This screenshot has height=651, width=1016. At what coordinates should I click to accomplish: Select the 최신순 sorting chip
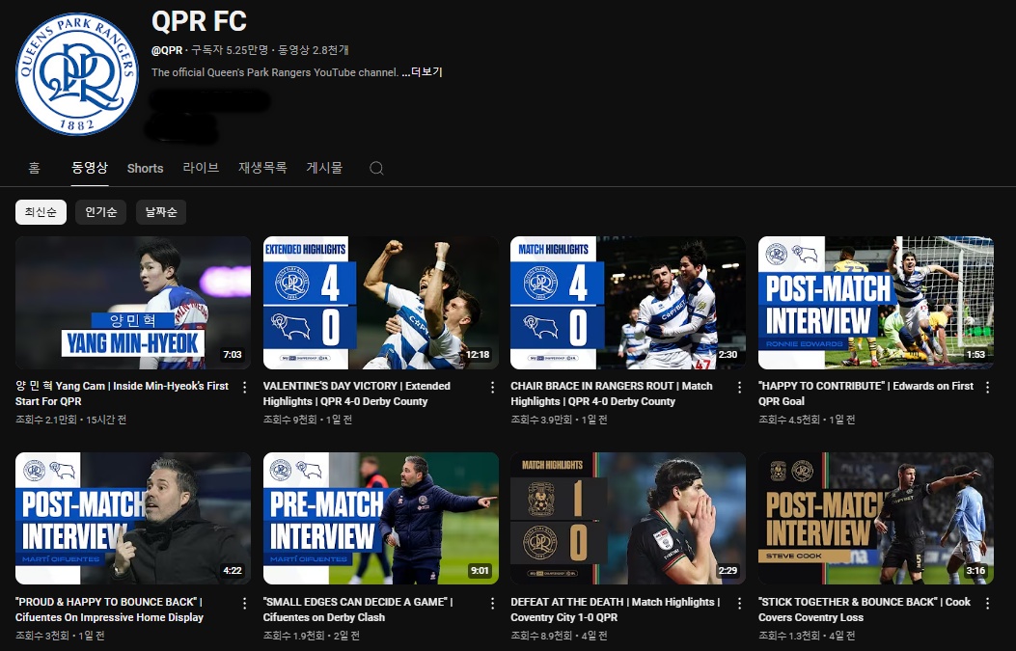point(41,211)
